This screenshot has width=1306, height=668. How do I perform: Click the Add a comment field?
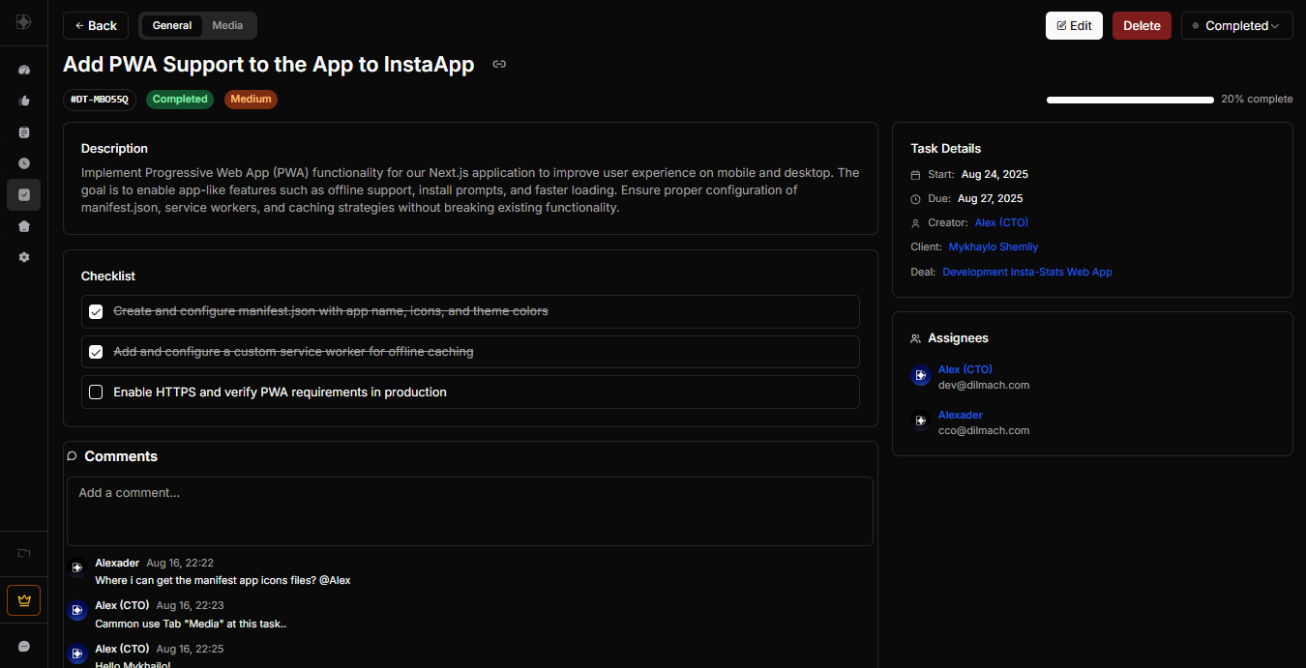pyautogui.click(x=470, y=510)
